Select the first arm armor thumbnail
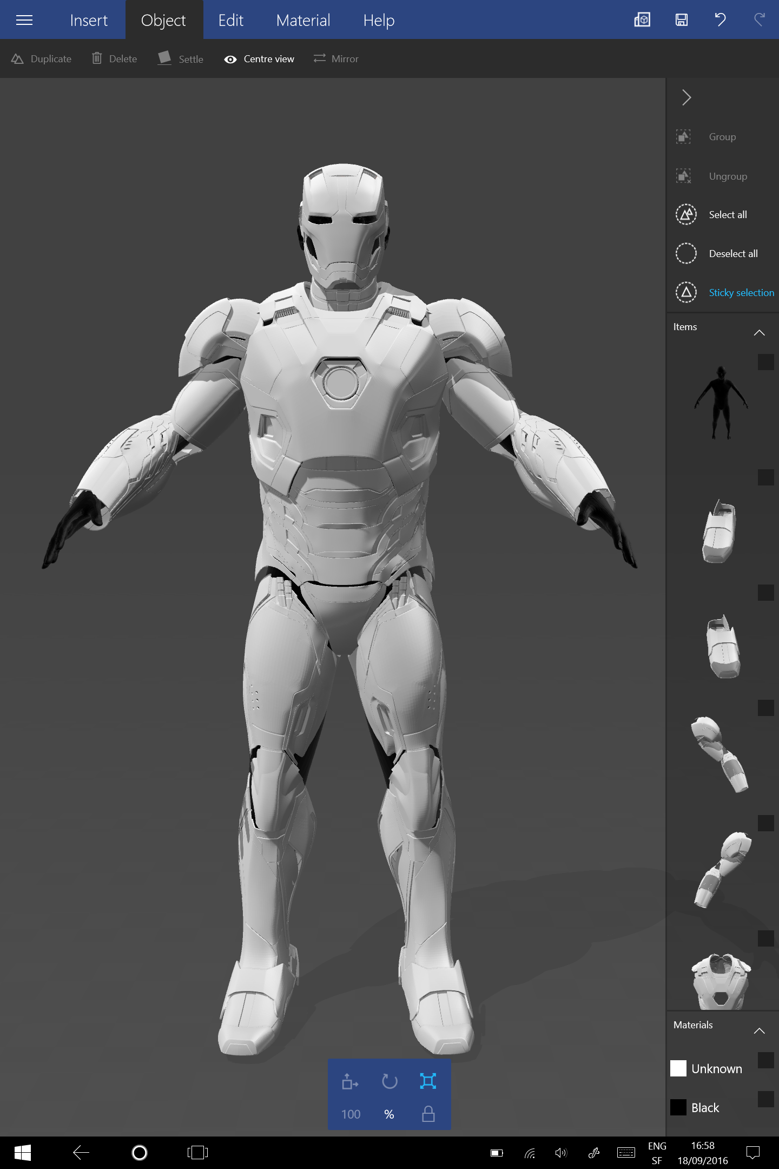779x1169 pixels. click(719, 754)
